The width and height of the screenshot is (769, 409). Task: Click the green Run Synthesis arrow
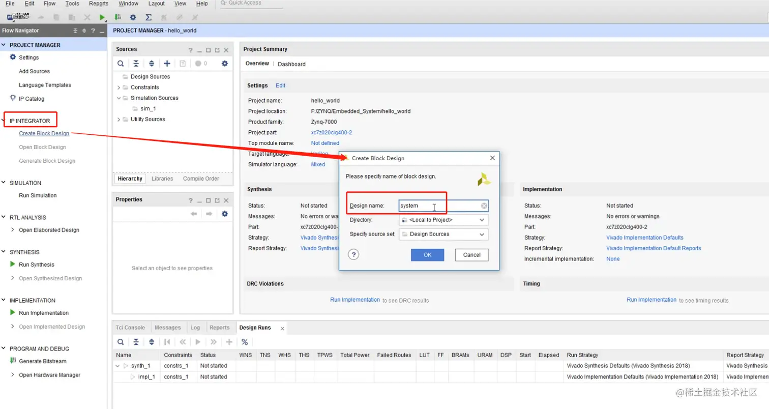(x=13, y=265)
